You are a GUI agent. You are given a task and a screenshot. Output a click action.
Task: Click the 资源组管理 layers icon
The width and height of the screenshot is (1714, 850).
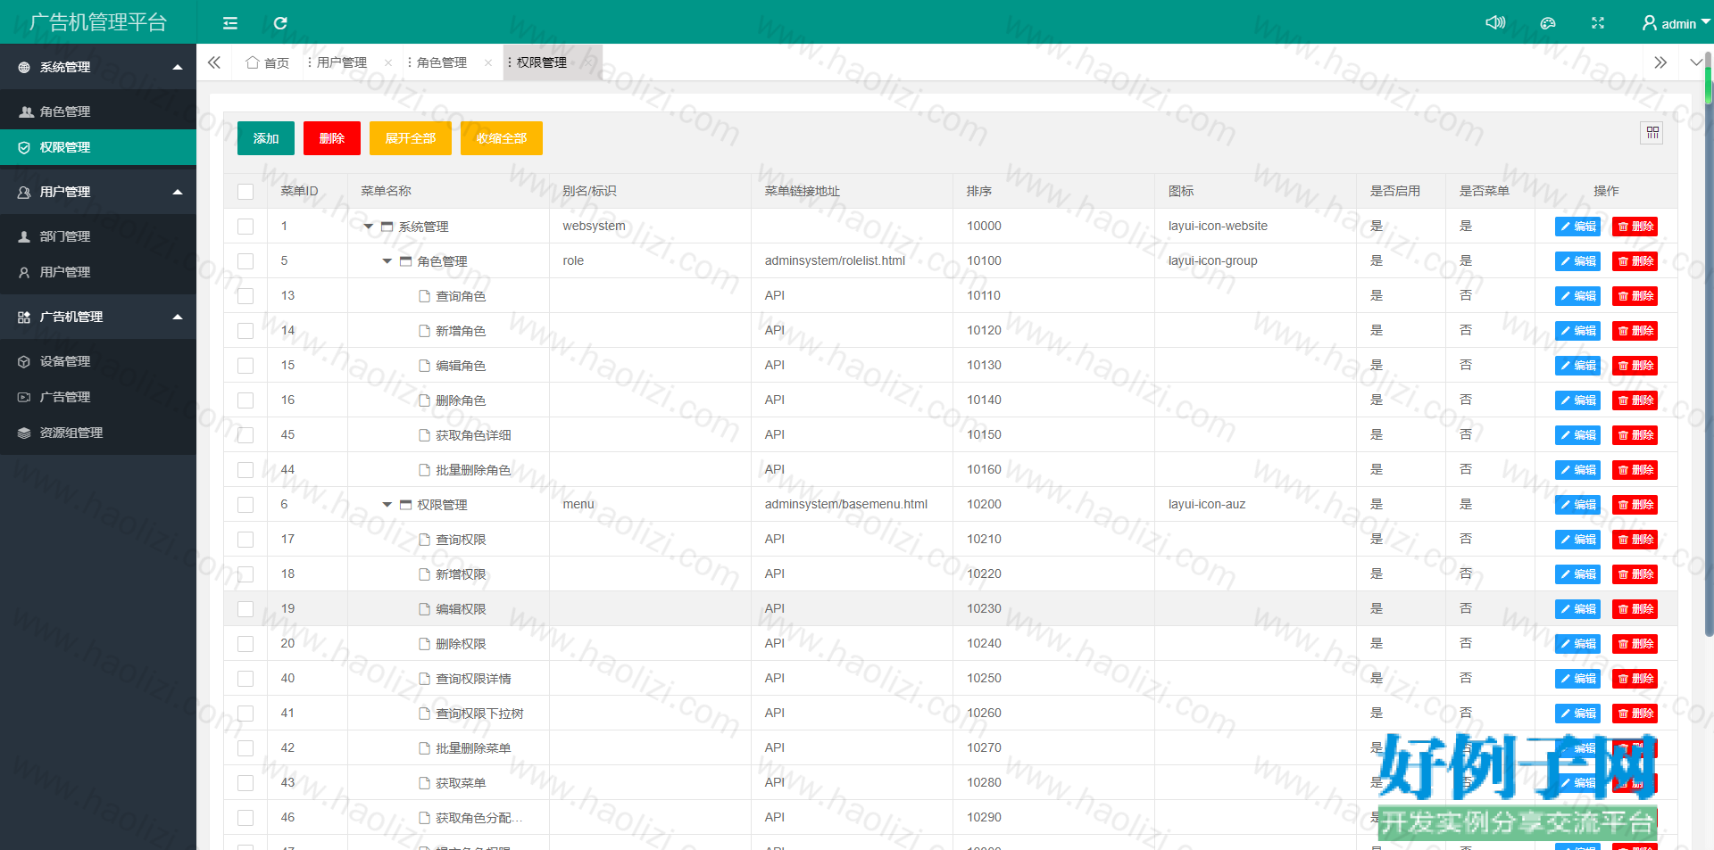coord(24,433)
